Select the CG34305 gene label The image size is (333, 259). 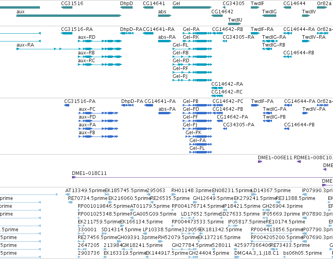(233, 4)
